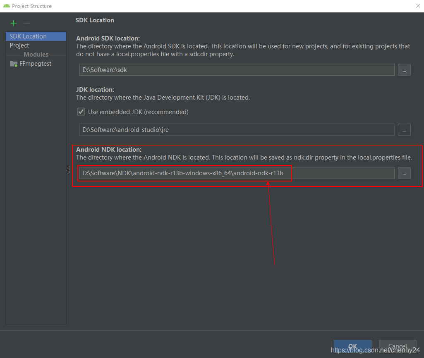The width and height of the screenshot is (424, 358).
Task: Click the Android Studio icon in title bar
Action: click(7, 6)
